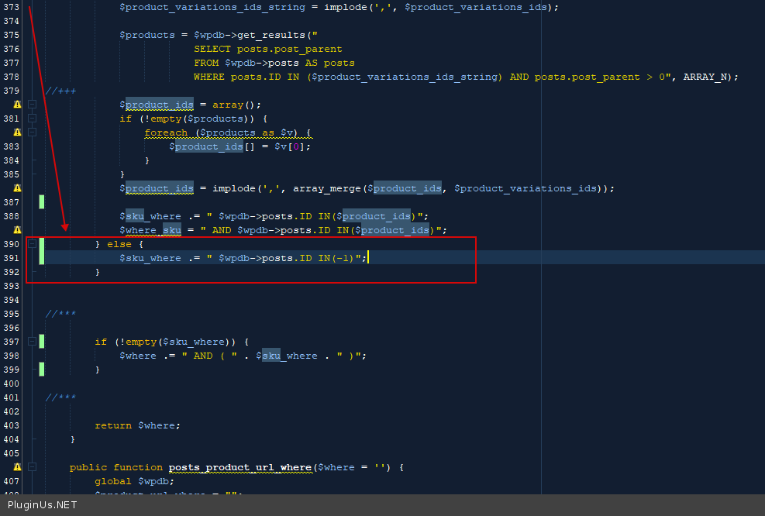Image resolution: width=765 pixels, height=516 pixels.
Task: Click the "SELECT posts.post_parent" query line
Action: point(267,49)
